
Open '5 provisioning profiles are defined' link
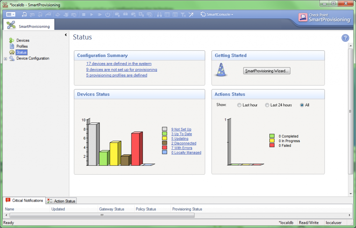(116, 75)
